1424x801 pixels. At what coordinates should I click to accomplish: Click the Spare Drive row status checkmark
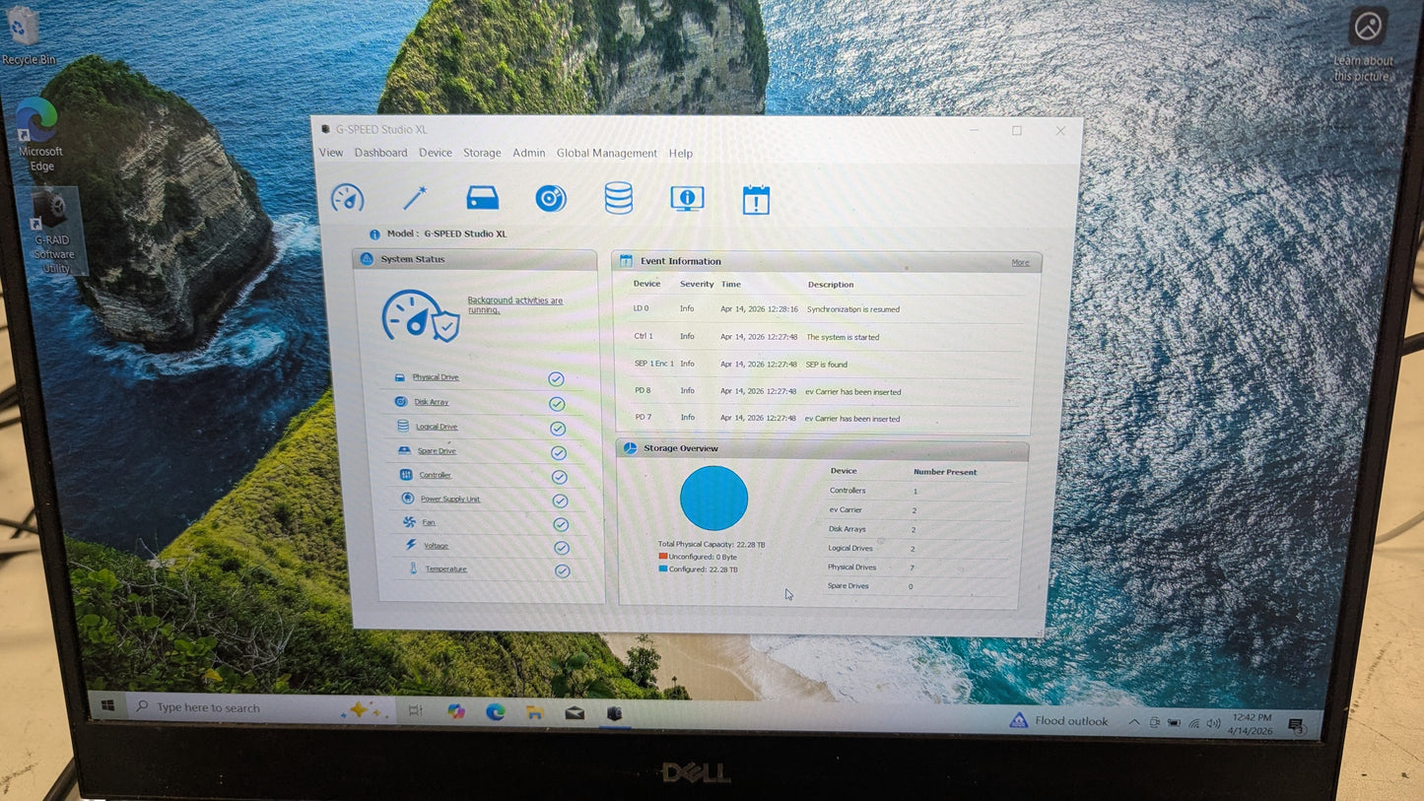pos(559,453)
